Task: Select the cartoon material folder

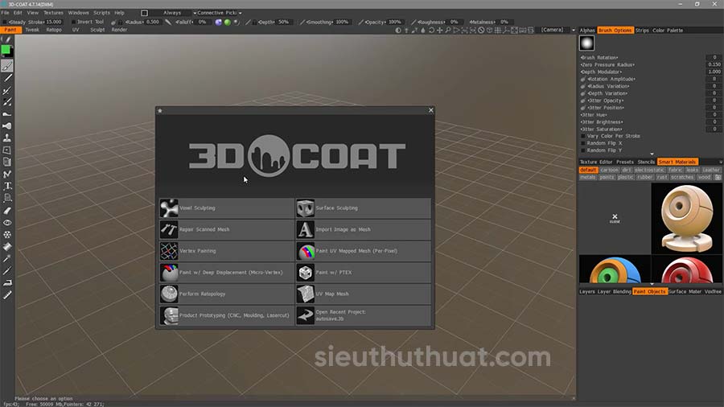Action: coord(610,170)
